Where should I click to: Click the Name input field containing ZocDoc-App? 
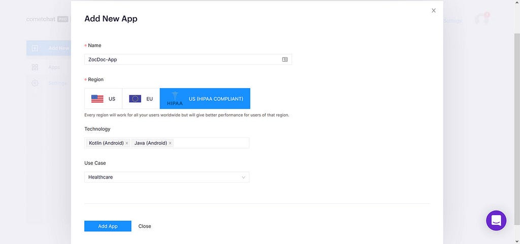188,59
